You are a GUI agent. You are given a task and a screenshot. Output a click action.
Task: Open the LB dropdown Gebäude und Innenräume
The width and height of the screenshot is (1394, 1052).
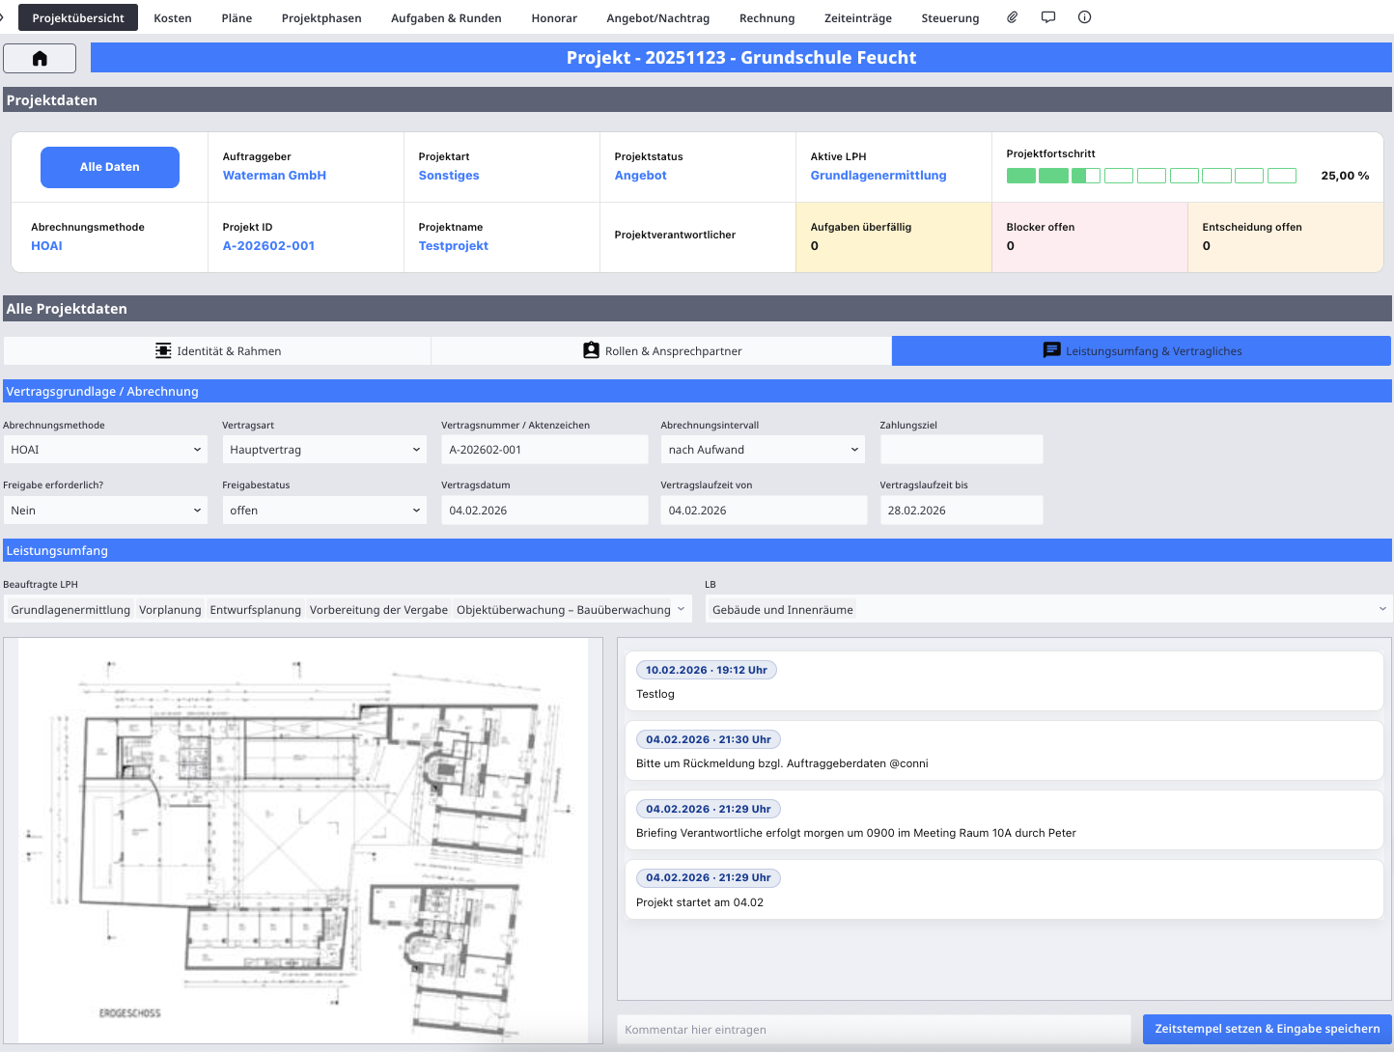pyautogui.click(x=1048, y=609)
